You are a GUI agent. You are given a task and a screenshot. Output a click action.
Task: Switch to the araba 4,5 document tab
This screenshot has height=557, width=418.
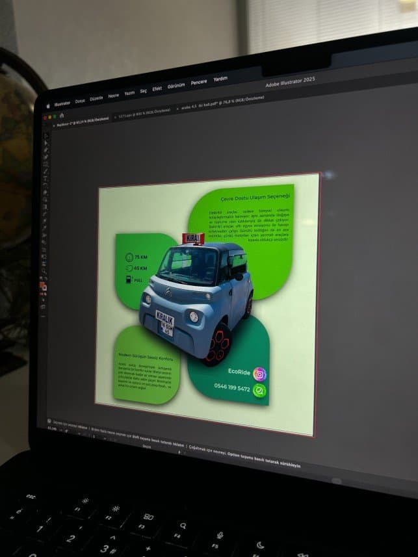tap(222, 102)
